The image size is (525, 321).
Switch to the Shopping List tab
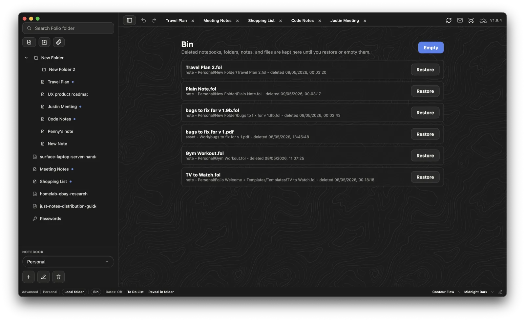[x=261, y=20]
